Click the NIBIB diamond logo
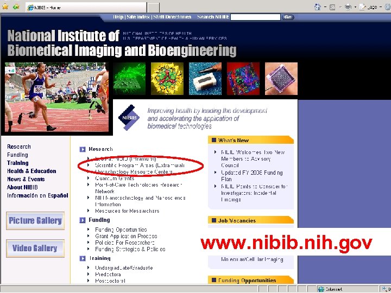 coord(129,117)
